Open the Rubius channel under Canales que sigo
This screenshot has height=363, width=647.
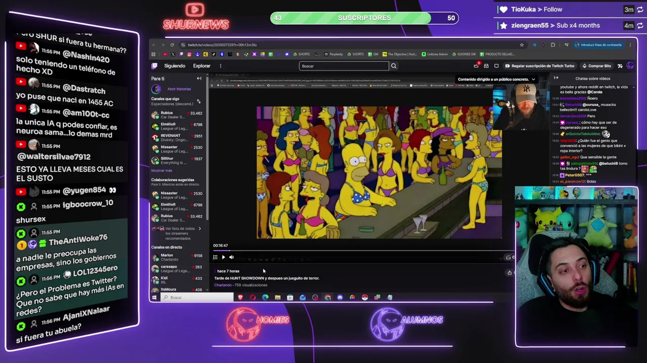pos(177,115)
